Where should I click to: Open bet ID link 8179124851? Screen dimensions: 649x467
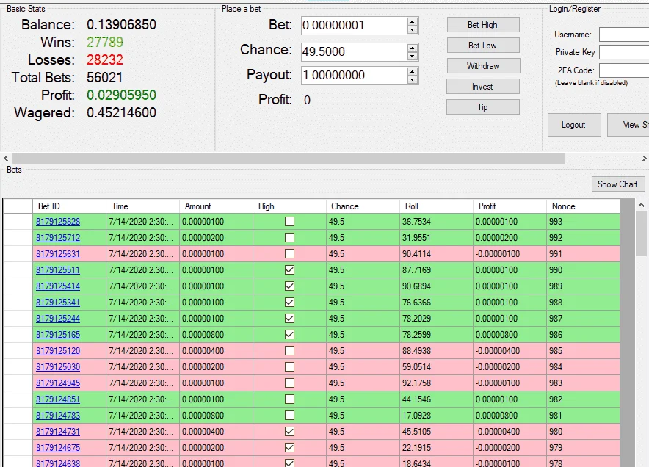(x=58, y=399)
